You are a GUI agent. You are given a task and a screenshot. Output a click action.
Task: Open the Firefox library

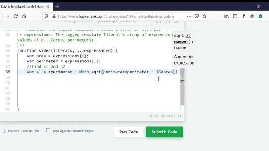point(227,16)
